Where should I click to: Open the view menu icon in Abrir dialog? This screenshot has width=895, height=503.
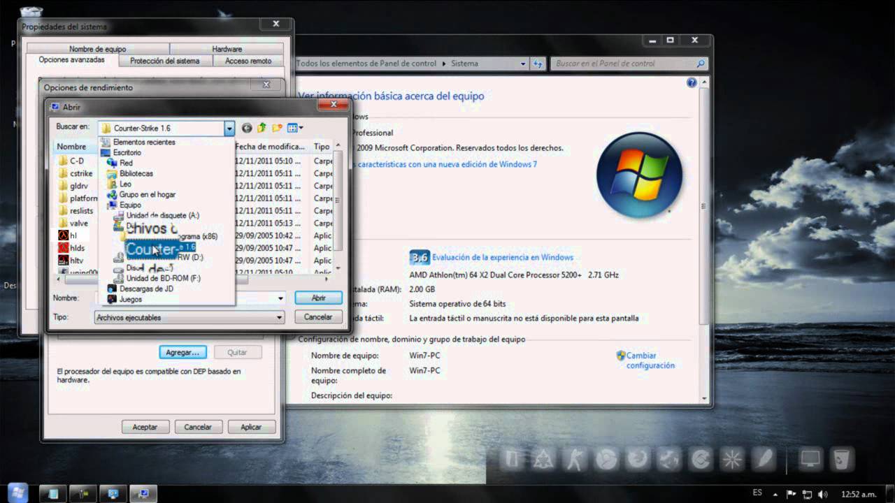(x=295, y=128)
